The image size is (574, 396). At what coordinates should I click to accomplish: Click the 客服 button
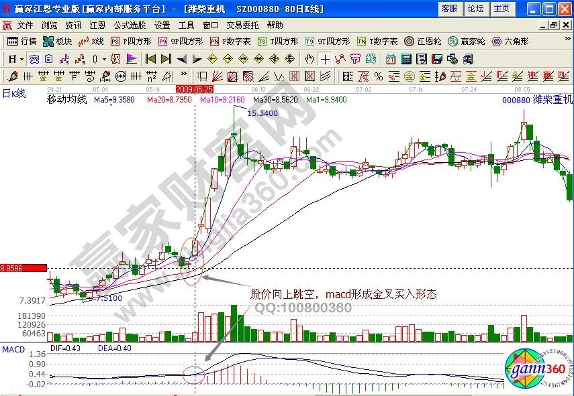(449, 9)
